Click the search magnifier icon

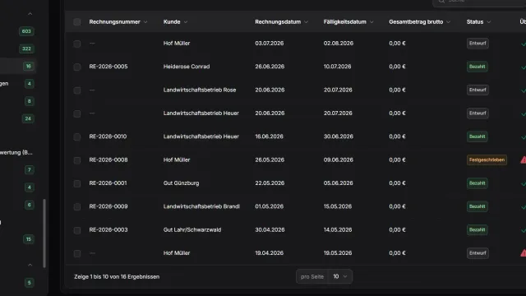pyautogui.click(x=441, y=1)
